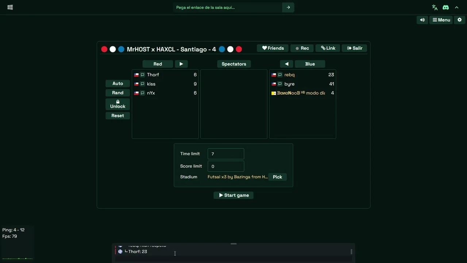Click chat icon next to byre
The width and height of the screenshot is (467, 263).
pos(280,84)
